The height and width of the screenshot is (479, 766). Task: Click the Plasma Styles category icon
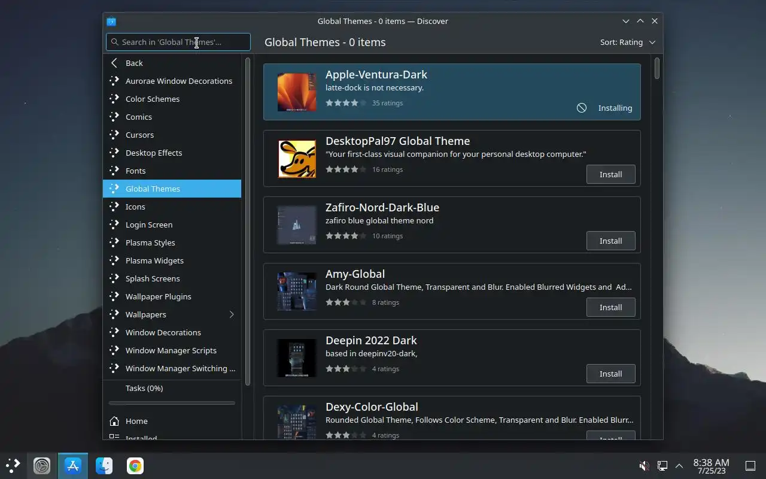(x=114, y=242)
